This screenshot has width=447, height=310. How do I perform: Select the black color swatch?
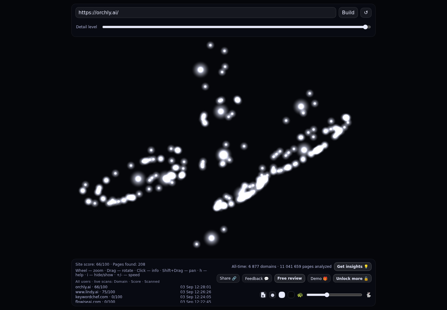pos(291,295)
